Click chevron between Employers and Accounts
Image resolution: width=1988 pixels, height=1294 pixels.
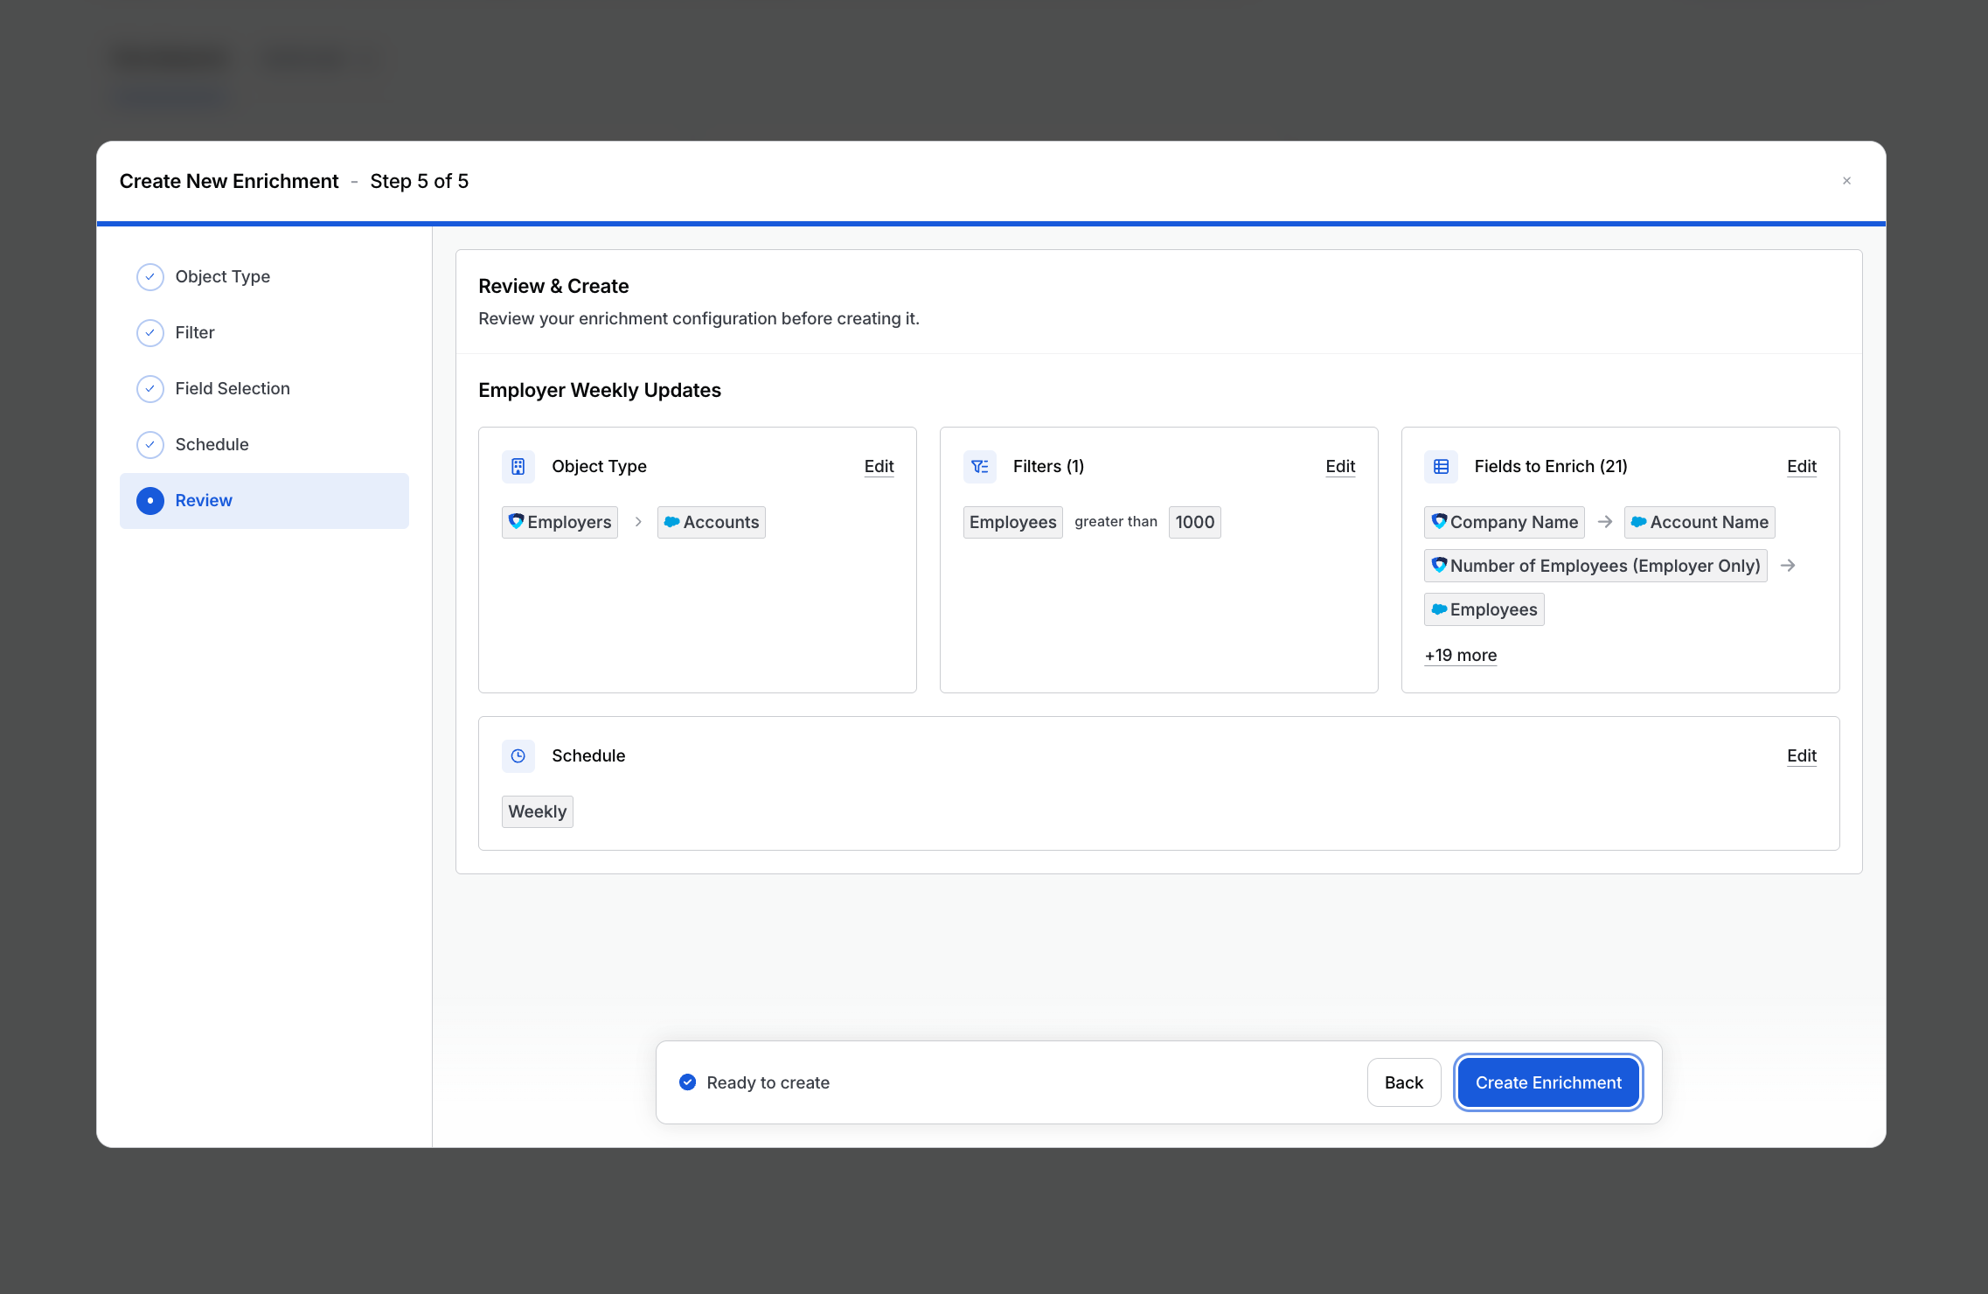(638, 522)
